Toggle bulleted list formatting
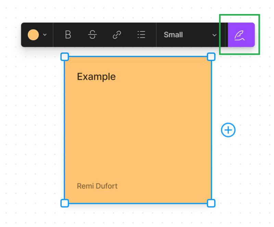The height and width of the screenshot is (227, 274). 141,35
